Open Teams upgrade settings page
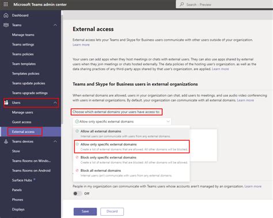This screenshot has width=273, height=218. point(30,93)
